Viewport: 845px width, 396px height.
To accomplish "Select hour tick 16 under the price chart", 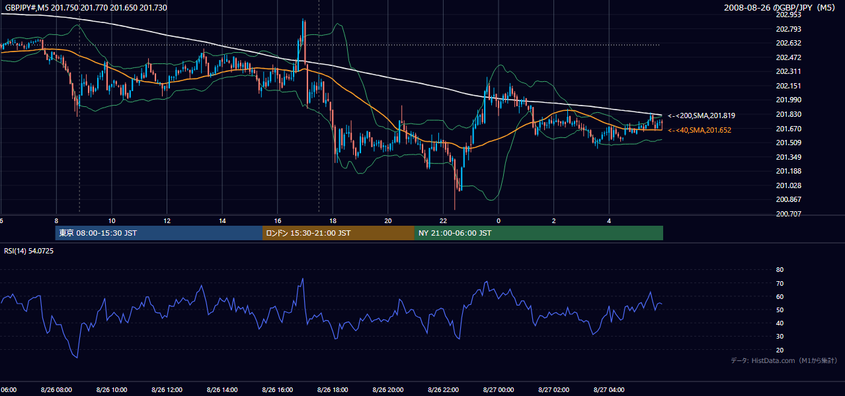I will tap(277, 220).
